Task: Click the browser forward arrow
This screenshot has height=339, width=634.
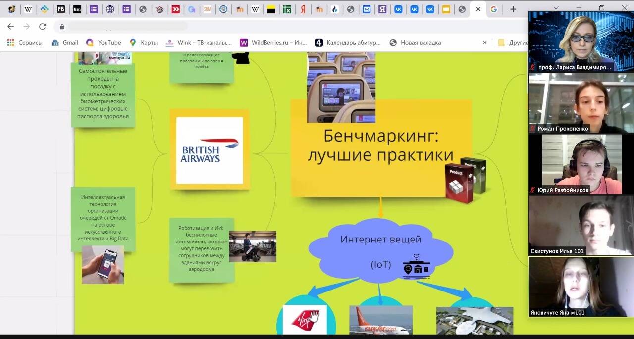Action: 26,26
